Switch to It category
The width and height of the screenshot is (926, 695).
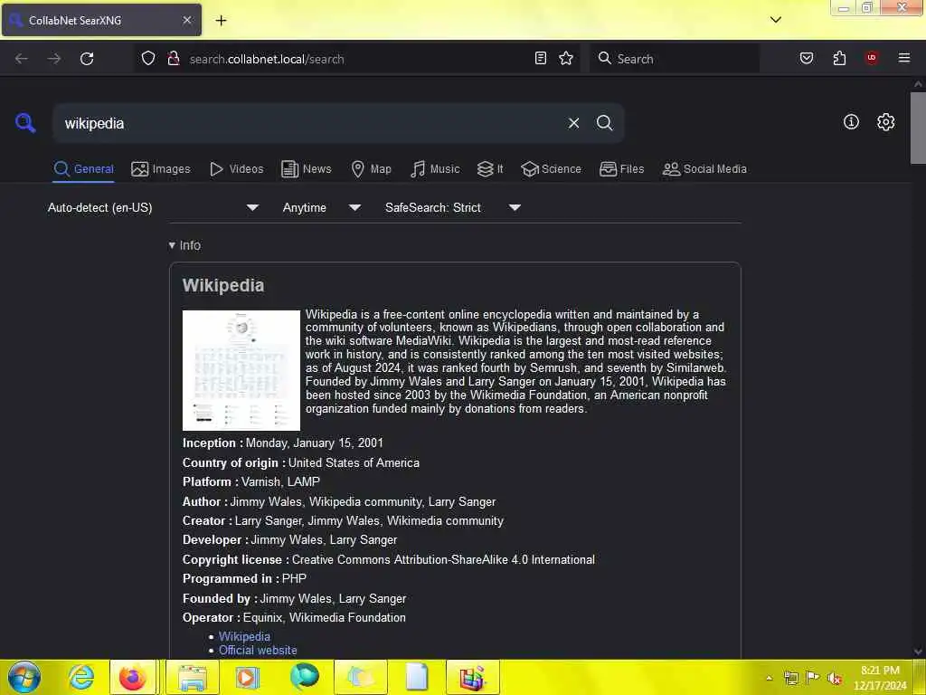pyautogui.click(x=490, y=169)
